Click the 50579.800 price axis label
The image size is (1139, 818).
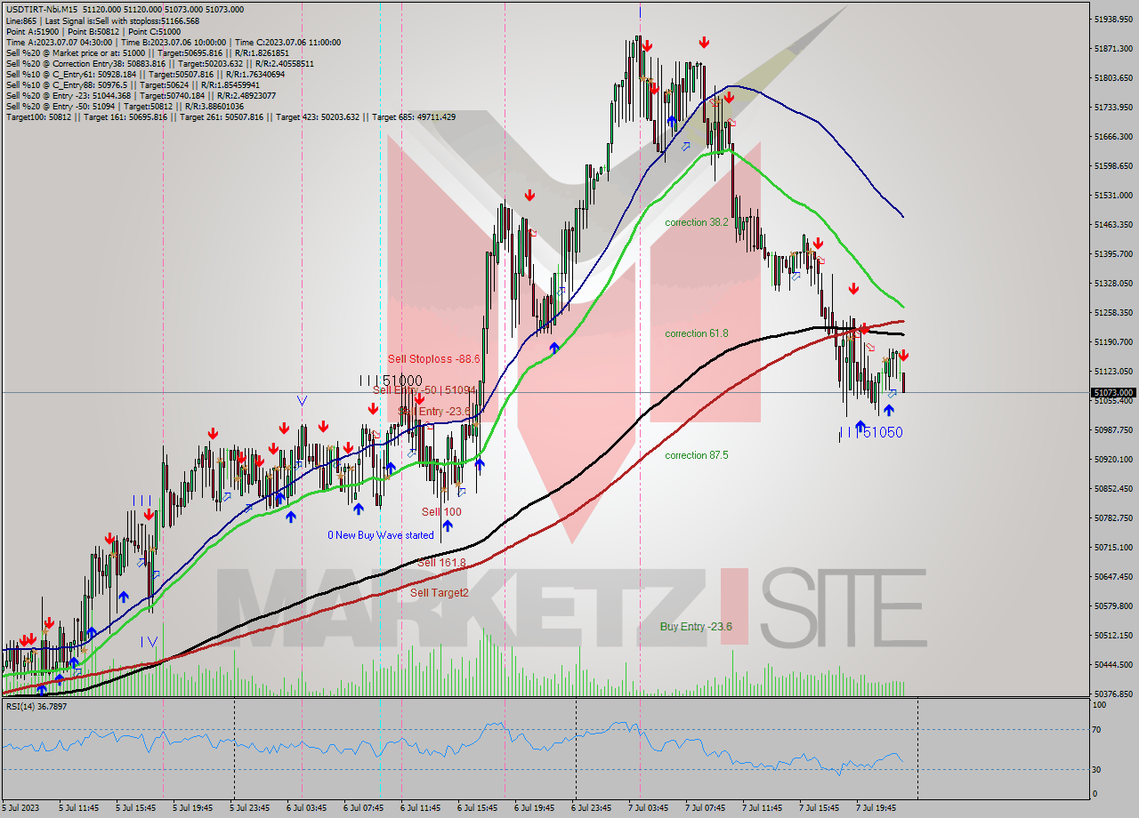tap(1113, 605)
